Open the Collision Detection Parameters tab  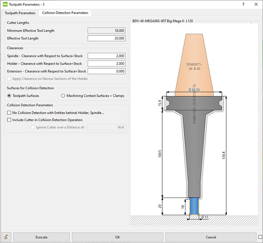65,13
